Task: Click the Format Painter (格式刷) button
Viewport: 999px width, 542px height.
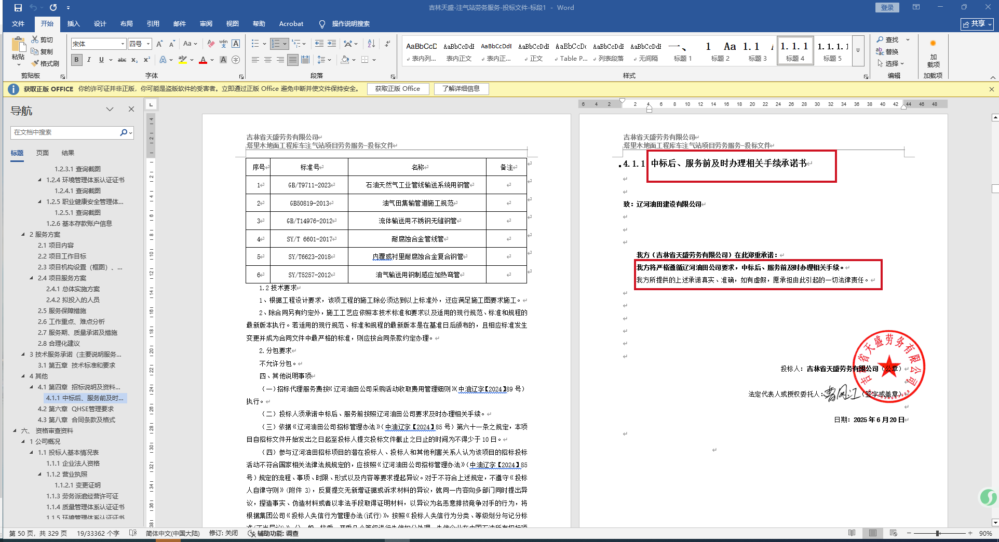Action: tap(45, 63)
